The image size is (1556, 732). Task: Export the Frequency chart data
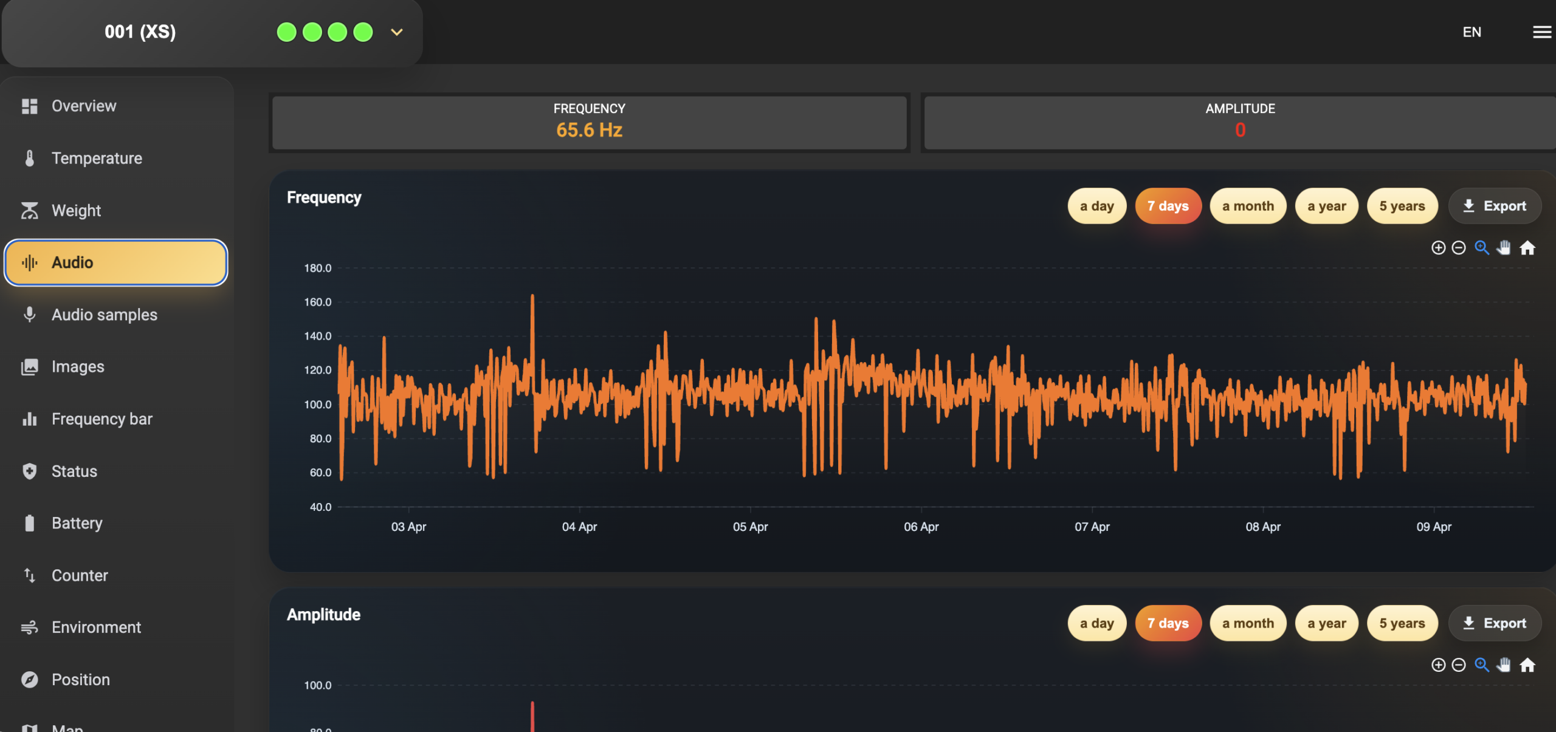coord(1495,207)
